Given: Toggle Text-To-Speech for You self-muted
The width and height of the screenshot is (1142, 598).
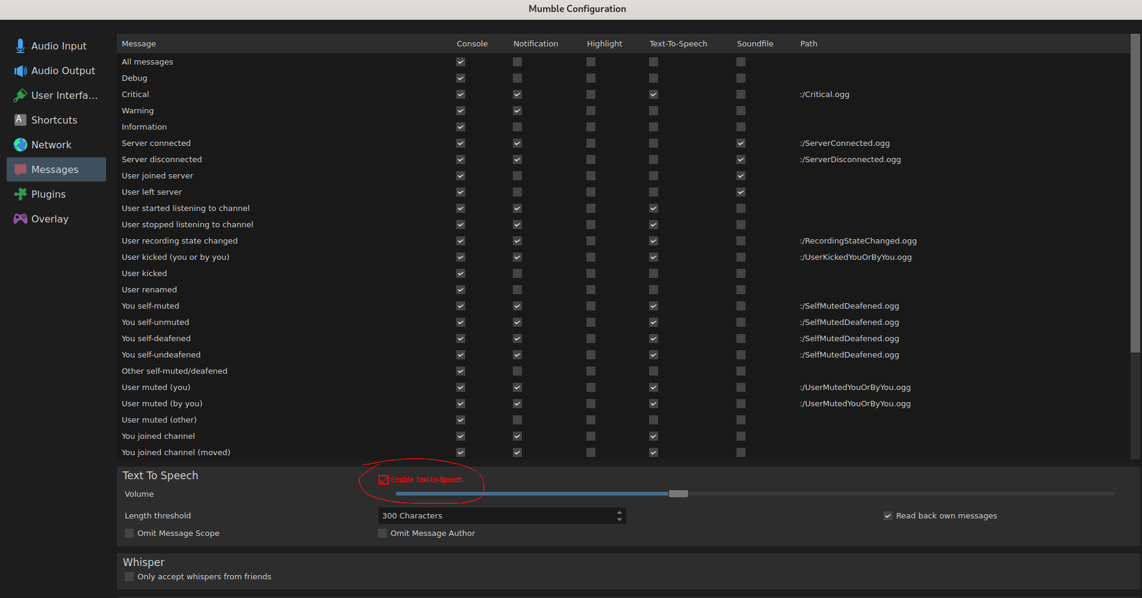Looking at the screenshot, I should [x=653, y=306].
